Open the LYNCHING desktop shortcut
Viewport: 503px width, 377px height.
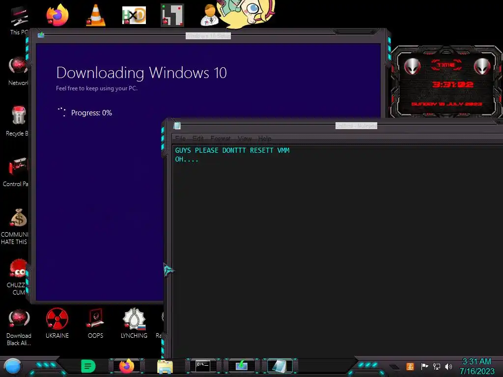click(x=134, y=323)
